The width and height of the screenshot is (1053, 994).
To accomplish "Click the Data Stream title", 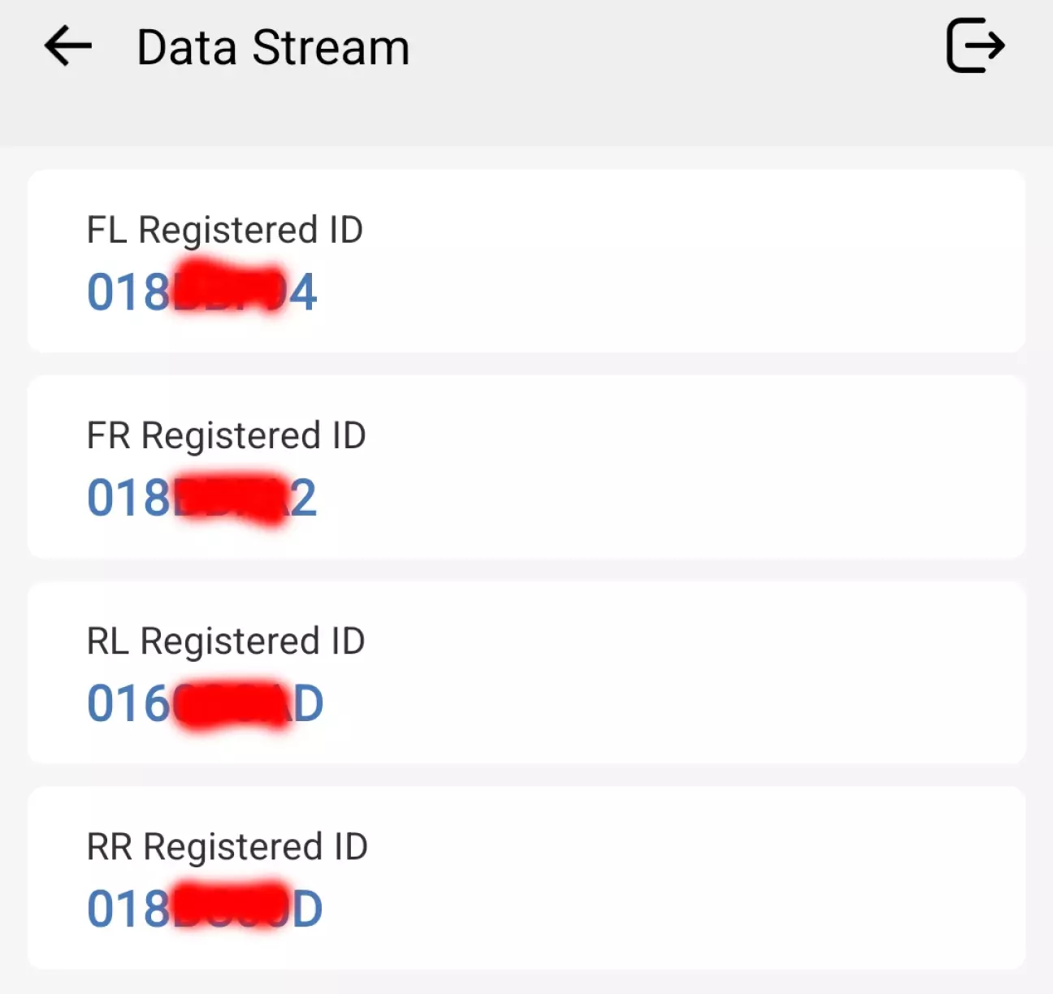I will point(273,47).
